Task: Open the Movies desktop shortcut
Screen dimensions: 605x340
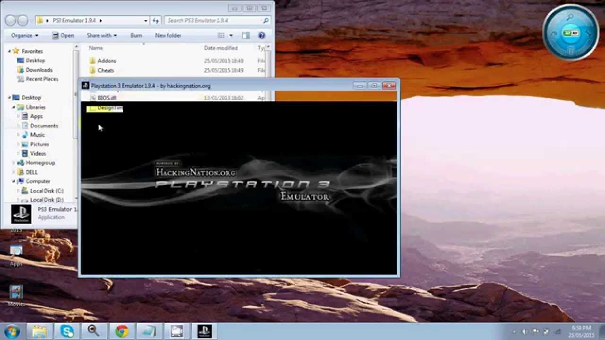Action: point(16,296)
